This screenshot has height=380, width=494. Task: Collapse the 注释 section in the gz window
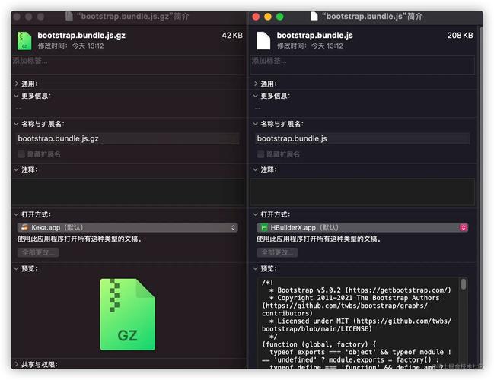coord(17,170)
